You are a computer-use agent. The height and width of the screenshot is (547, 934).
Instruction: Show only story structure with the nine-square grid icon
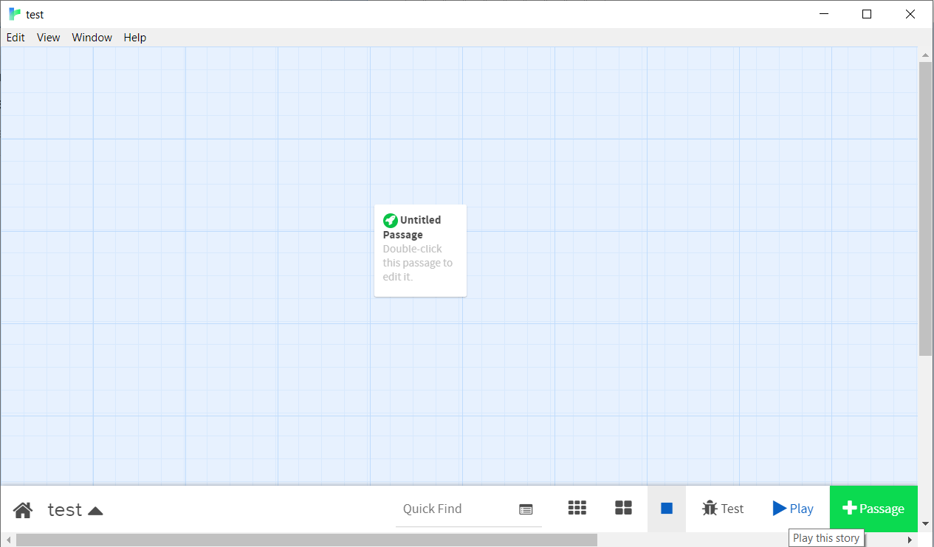[577, 508]
